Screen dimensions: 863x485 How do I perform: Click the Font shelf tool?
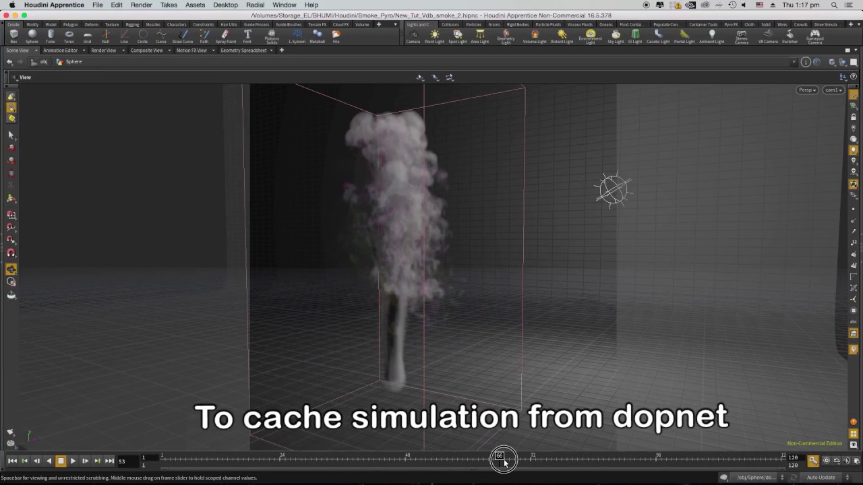(x=247, y=36)
